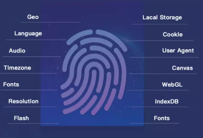This screenshot has height=138, width=203.
Task: Click the underline below Cookie
Action: (x=160, y=41)
